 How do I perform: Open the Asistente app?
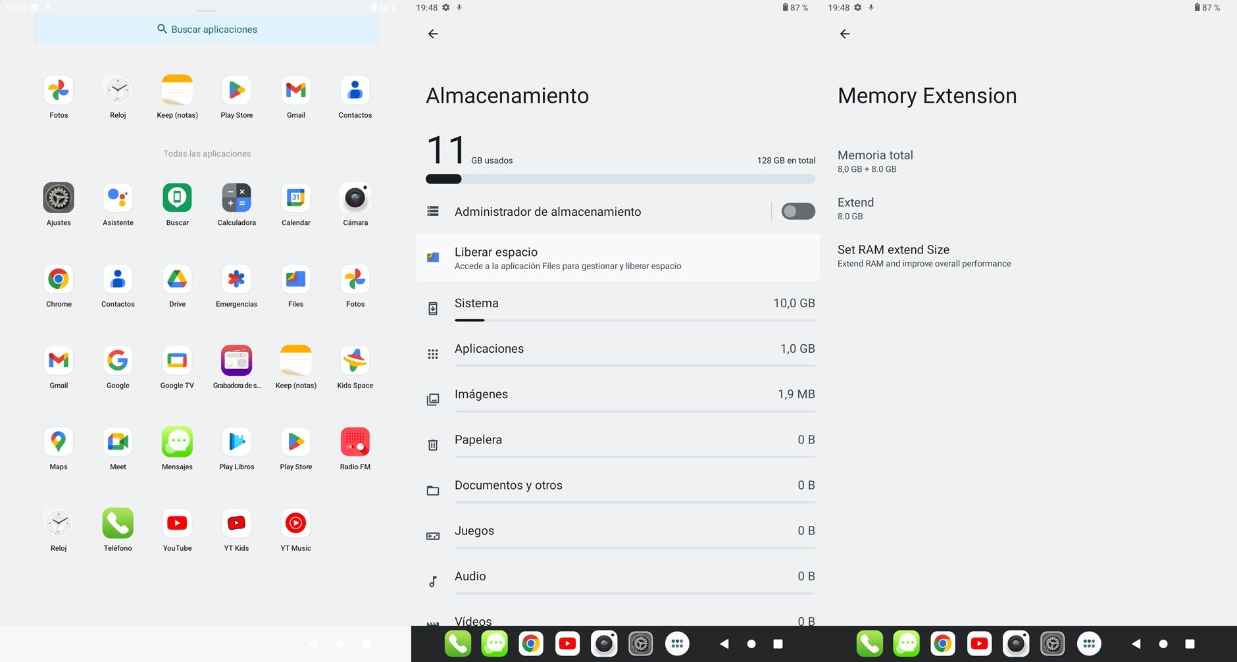[118, 198]
